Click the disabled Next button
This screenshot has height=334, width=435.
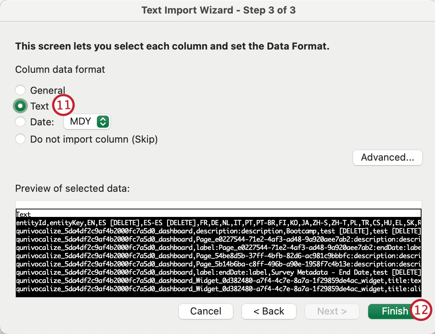coord(332,311)
